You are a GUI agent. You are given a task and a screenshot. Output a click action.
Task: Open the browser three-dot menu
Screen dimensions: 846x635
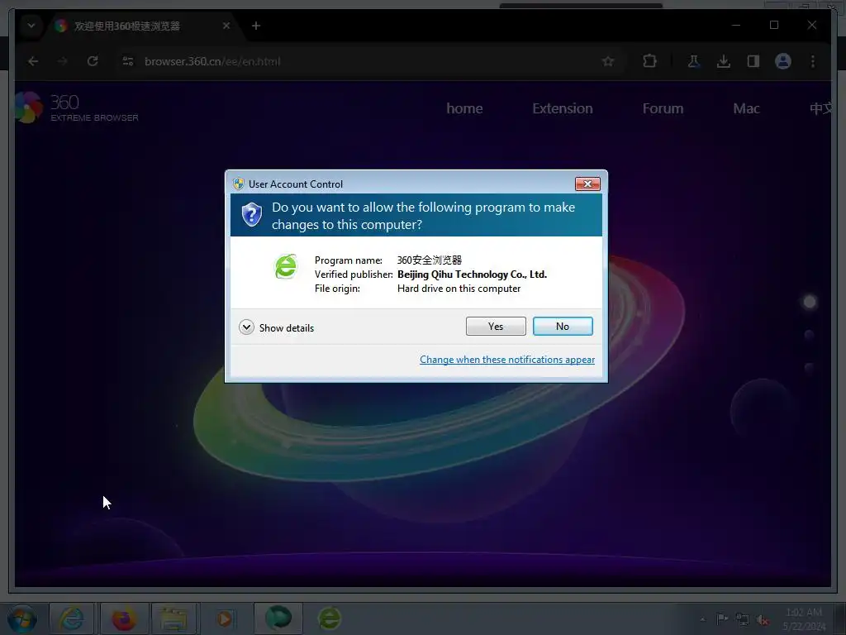(813, 61)
